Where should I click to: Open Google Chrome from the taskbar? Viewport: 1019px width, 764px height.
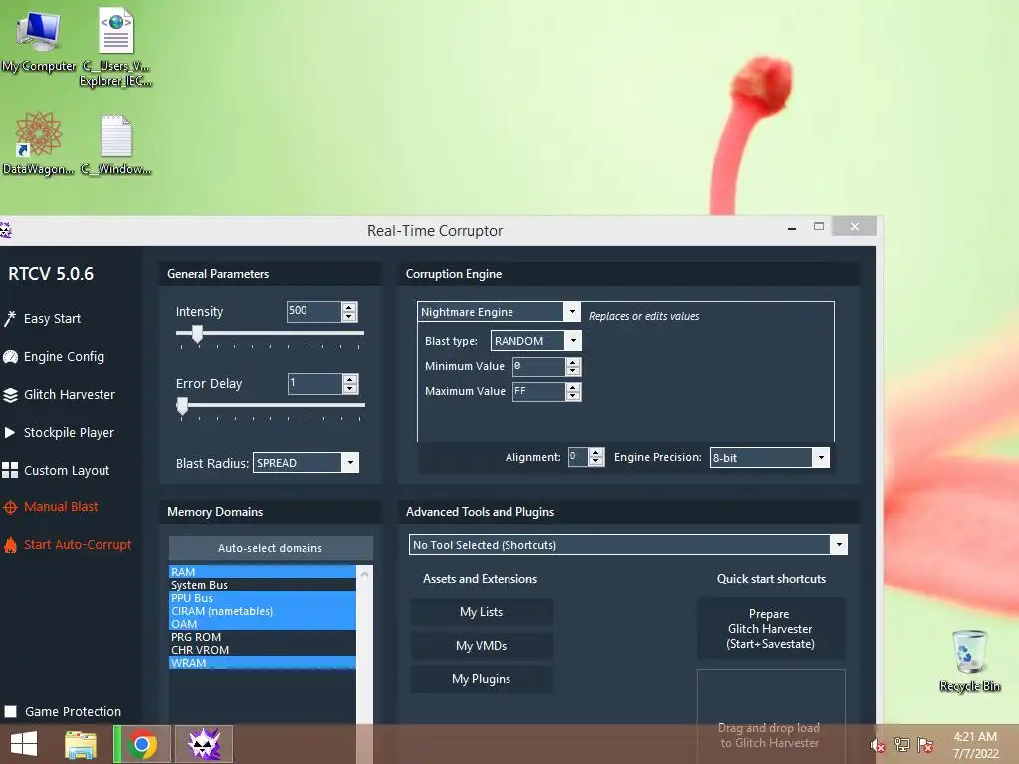142,744
